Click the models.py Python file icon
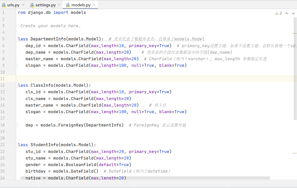Image resolution: width=297 pixels, height=188 pixels. (x=68, y=5)
